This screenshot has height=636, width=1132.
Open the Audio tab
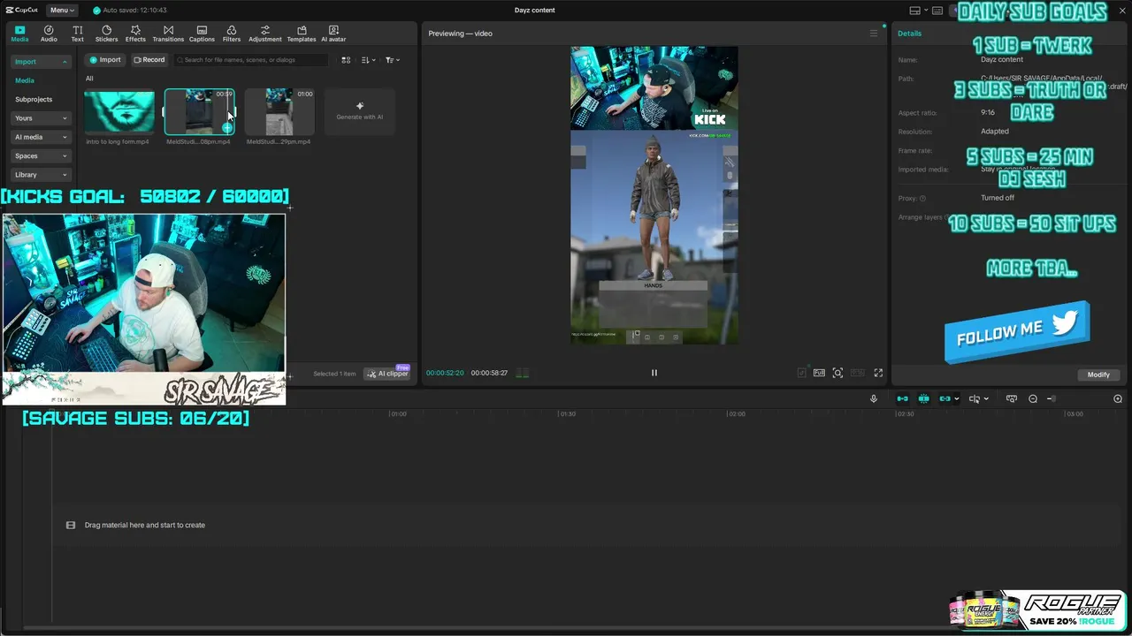click(x=49, y=34)
